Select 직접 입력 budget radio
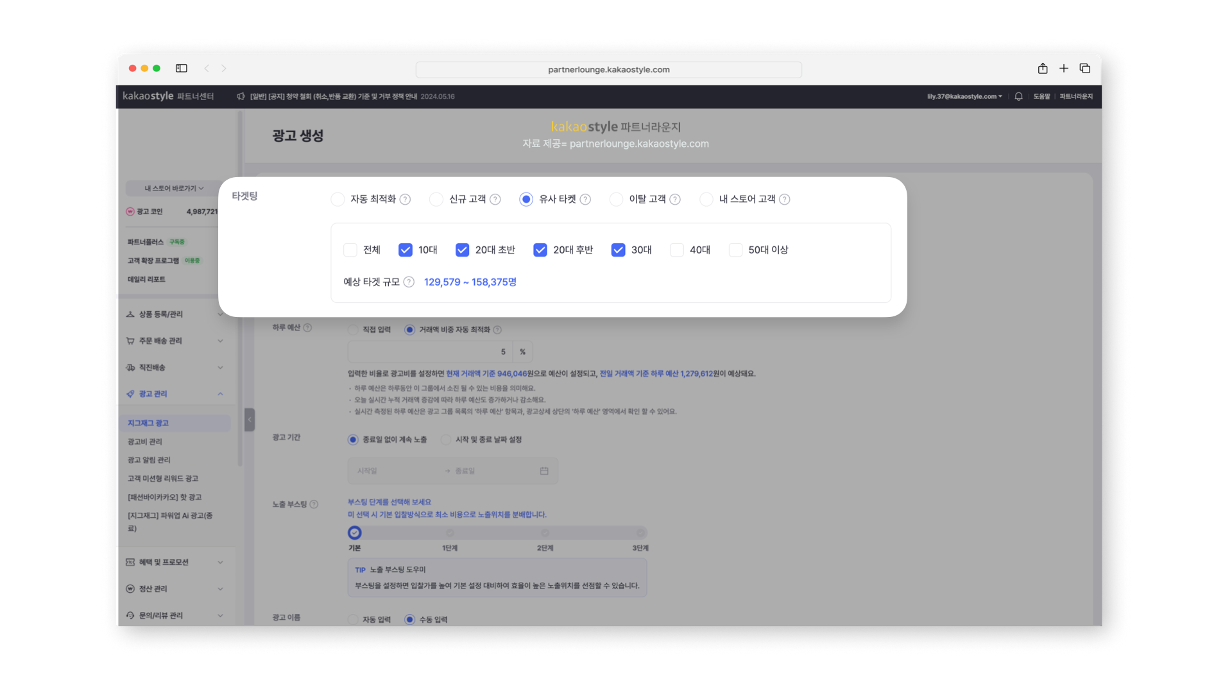The image size is (1232, 693). point(353,330)
